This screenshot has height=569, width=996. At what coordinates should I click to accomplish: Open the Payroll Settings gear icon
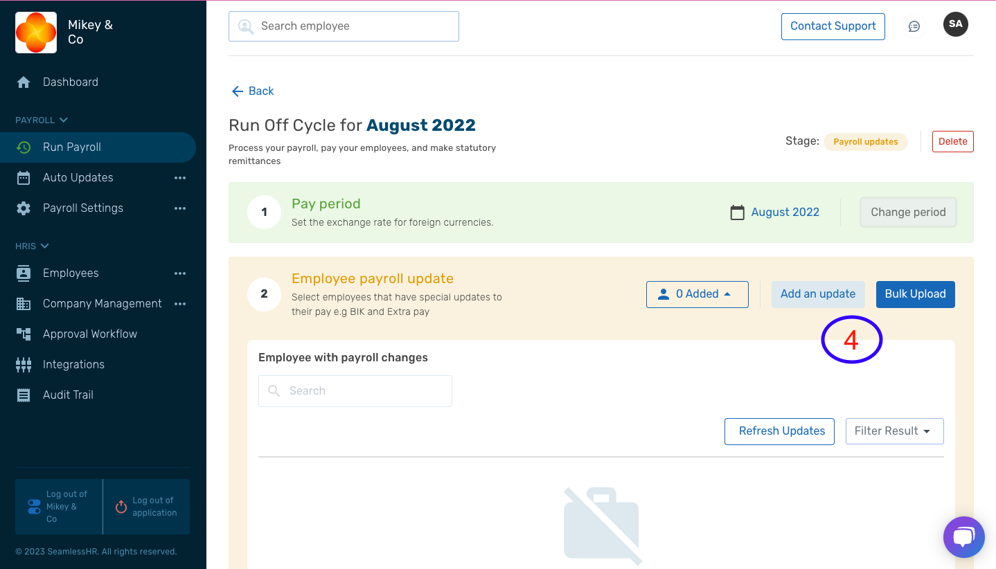[23, 208]
